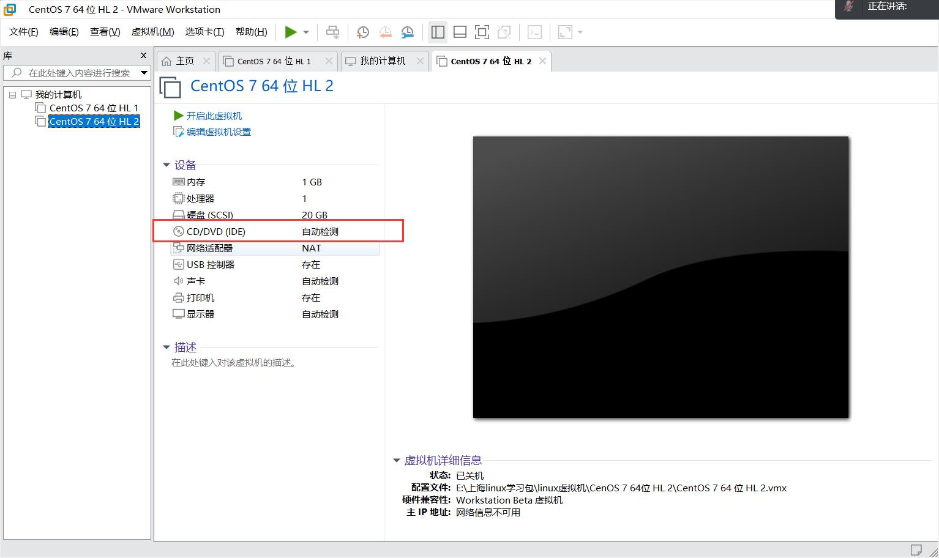Click the 网络适配器 device icon
939x558 pixels.
click(179, 248)
